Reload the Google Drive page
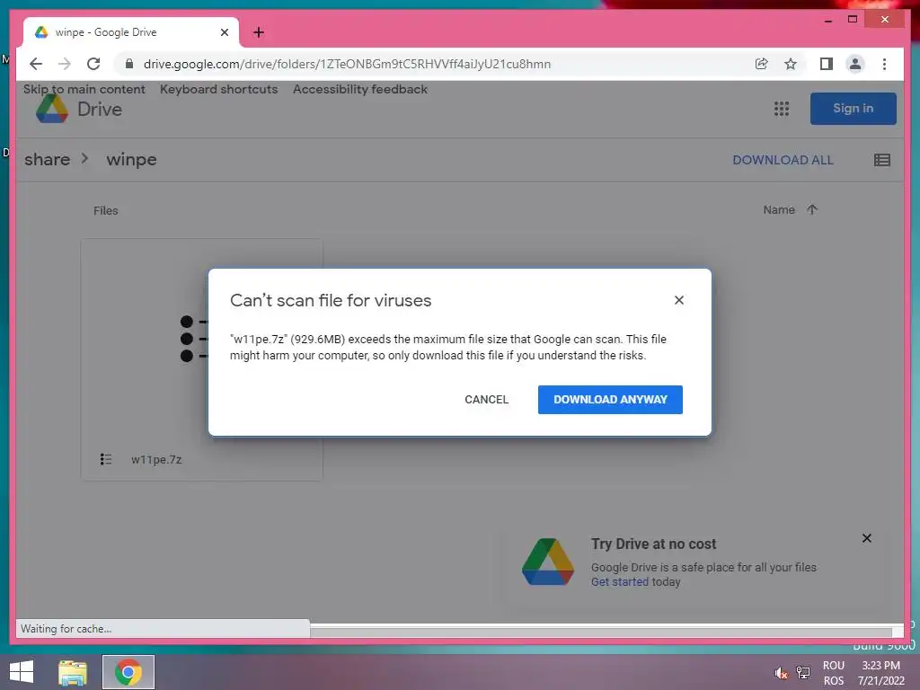The image size is (920, 690). click(x=93, y=64)
